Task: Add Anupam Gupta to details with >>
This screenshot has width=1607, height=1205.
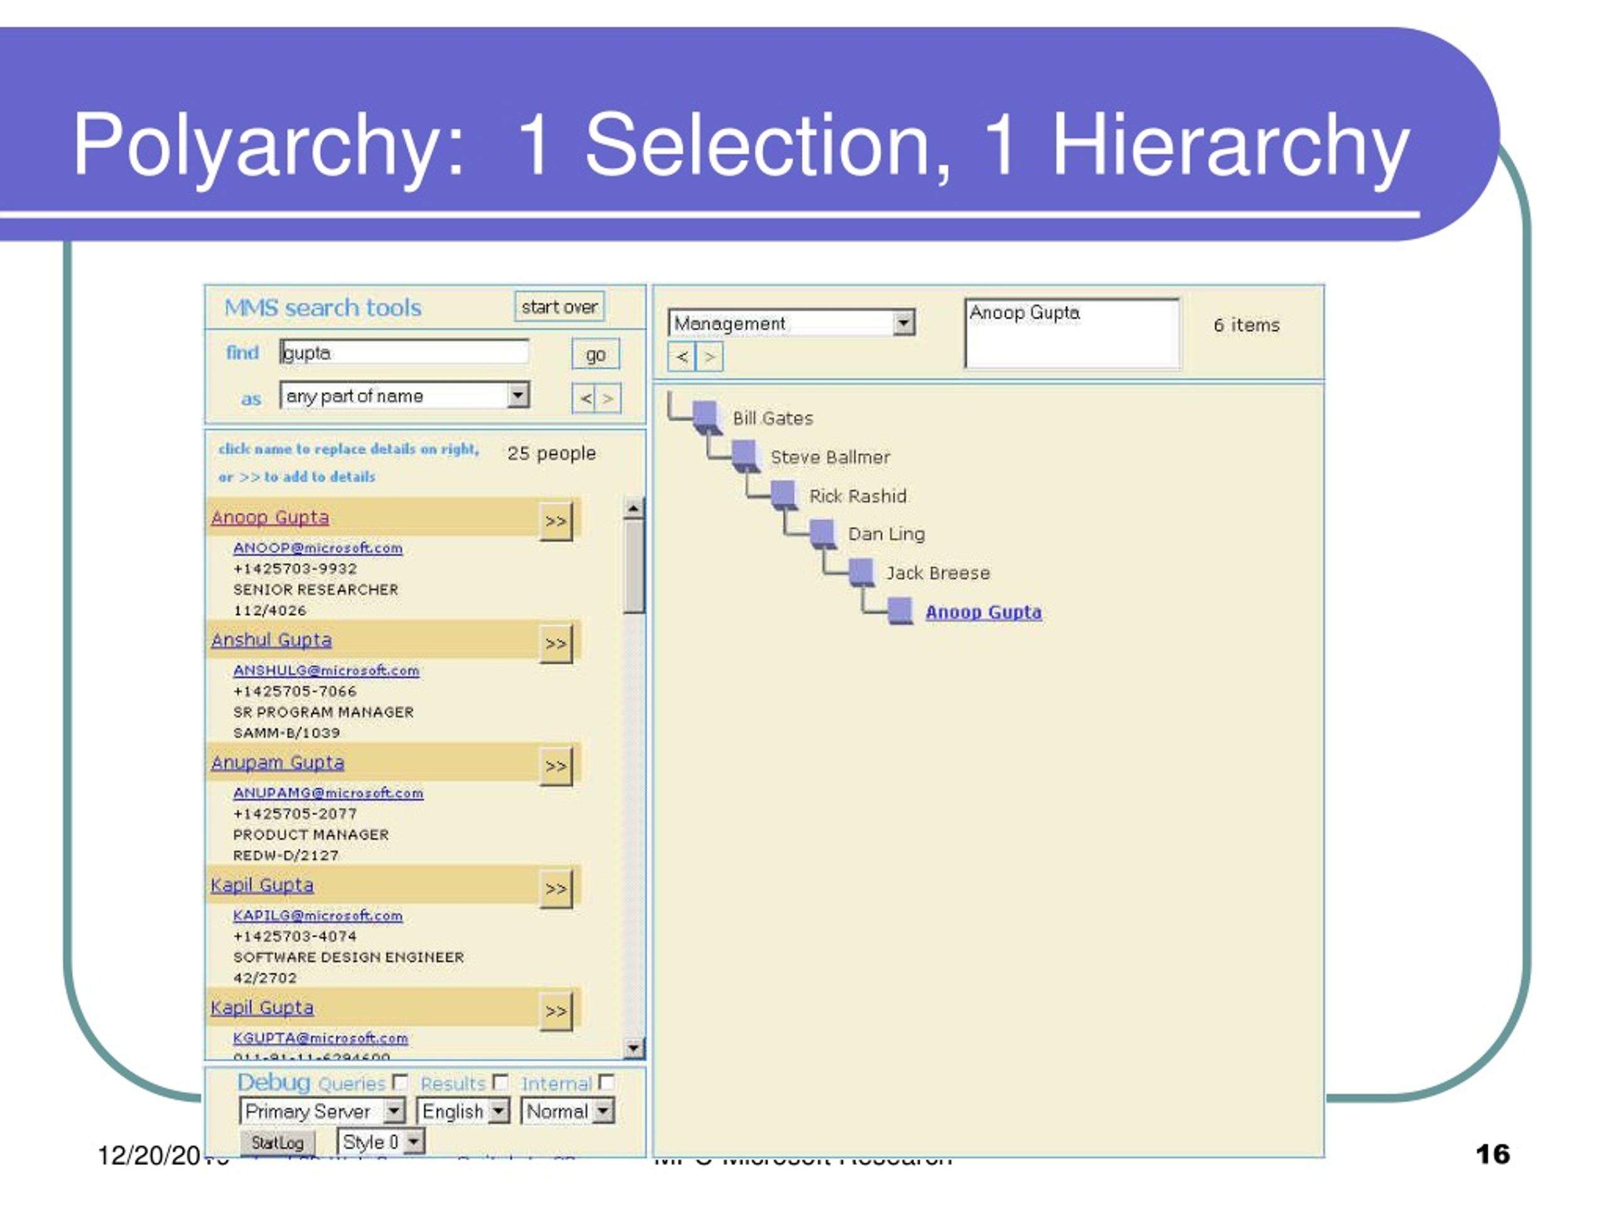Action: click(x=556, y=766)
